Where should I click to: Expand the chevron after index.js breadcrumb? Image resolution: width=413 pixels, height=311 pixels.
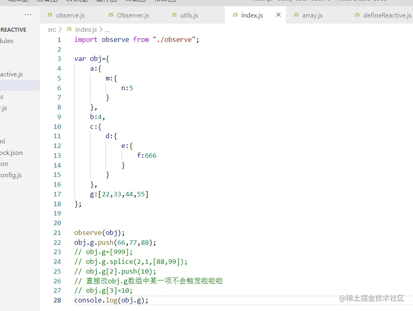(x=101, y=29)
